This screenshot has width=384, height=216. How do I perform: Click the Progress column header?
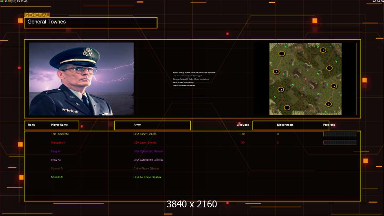329,125
